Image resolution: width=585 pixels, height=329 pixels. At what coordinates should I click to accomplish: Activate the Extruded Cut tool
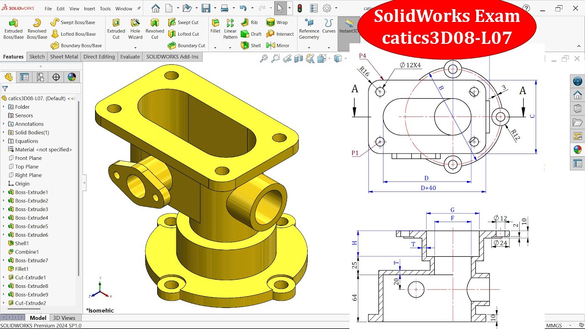tap(116, 29)
